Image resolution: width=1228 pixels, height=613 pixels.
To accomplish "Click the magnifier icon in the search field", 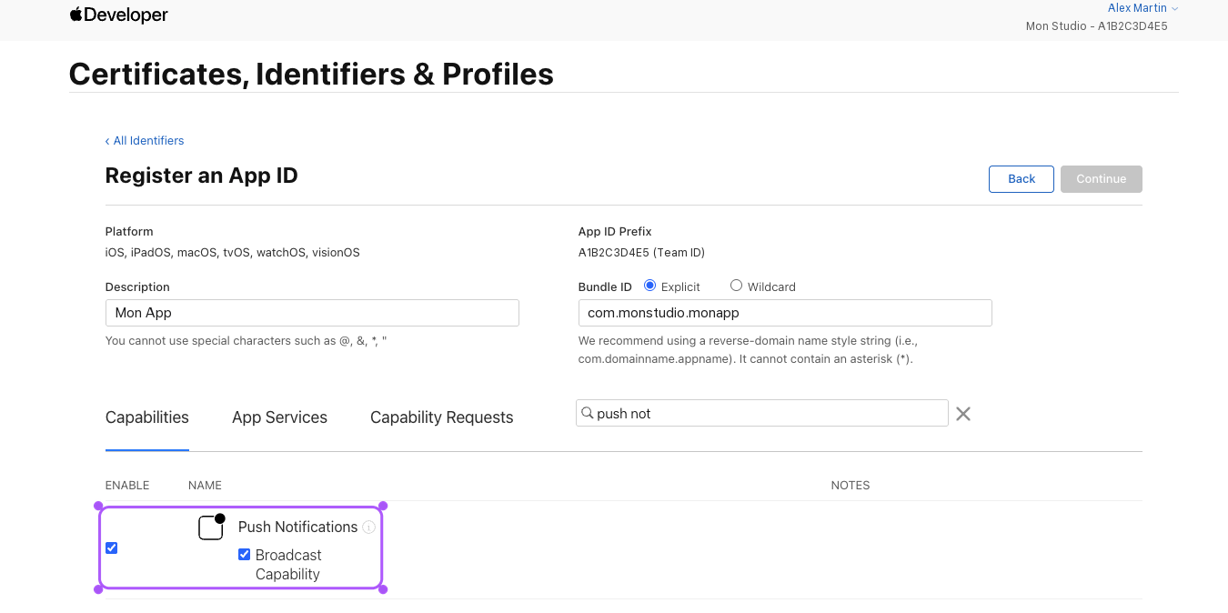I will pos(588,413).
